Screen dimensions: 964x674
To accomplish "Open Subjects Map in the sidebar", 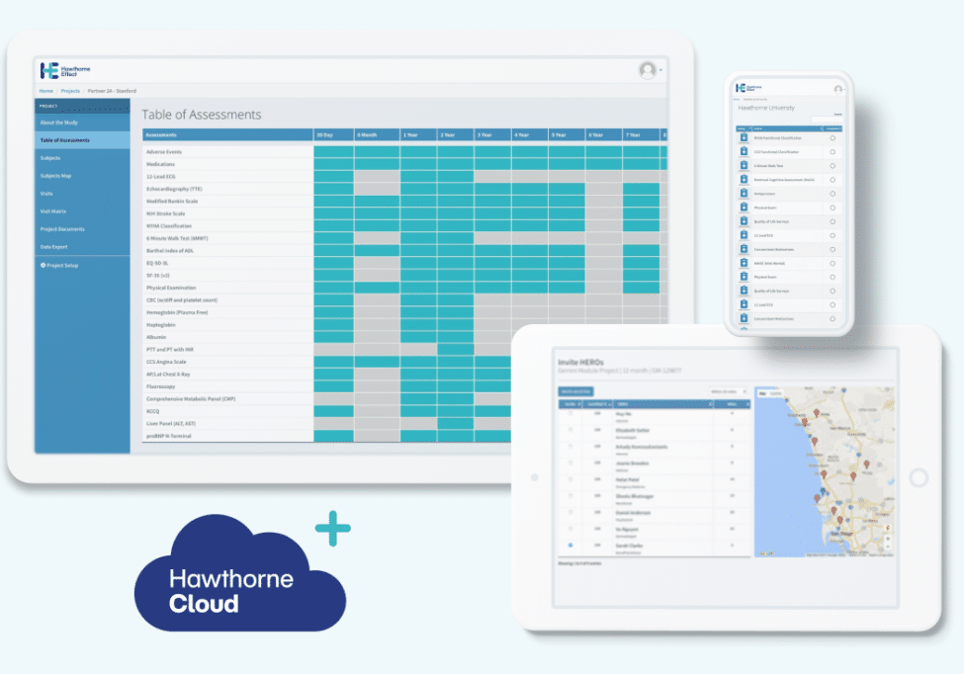I will [82, 176].
